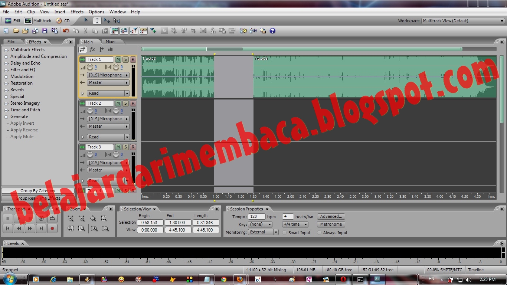
Task: Click the Rewind transport button
Action: tap(19, 229)
